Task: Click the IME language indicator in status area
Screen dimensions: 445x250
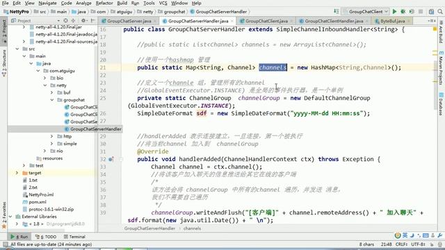Action: [x=405, y=235]
